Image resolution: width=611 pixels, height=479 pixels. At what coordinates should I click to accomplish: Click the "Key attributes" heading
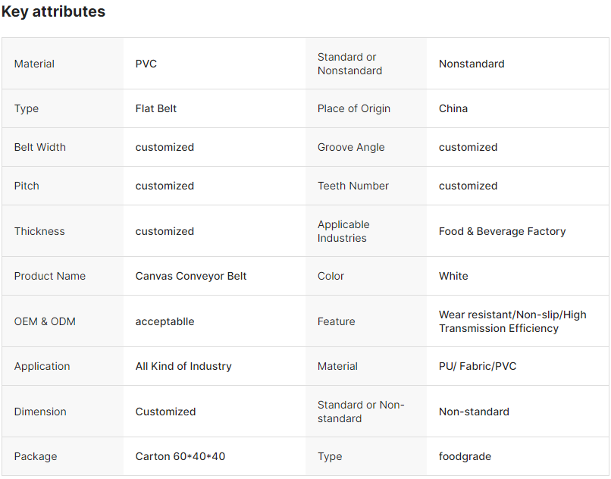[x=53, y=12]
